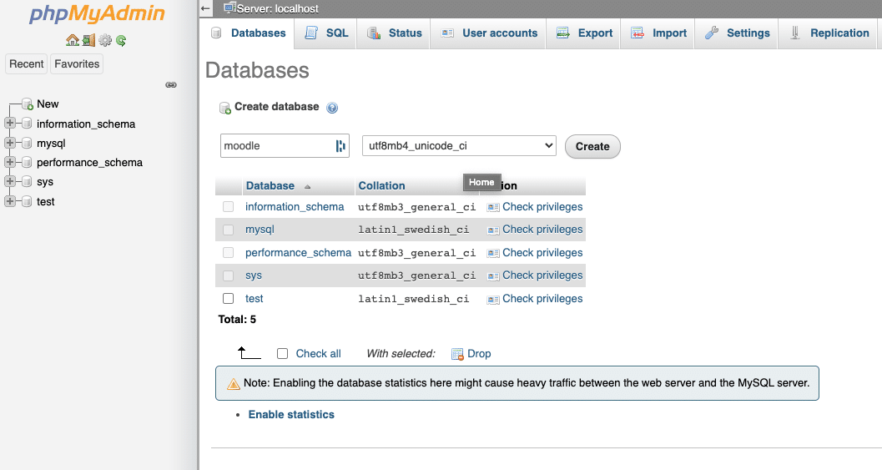Image resolution: width=882 pixels, height=470 pixels.
Task: Go to the Import tab
Action: pos(658,33)
